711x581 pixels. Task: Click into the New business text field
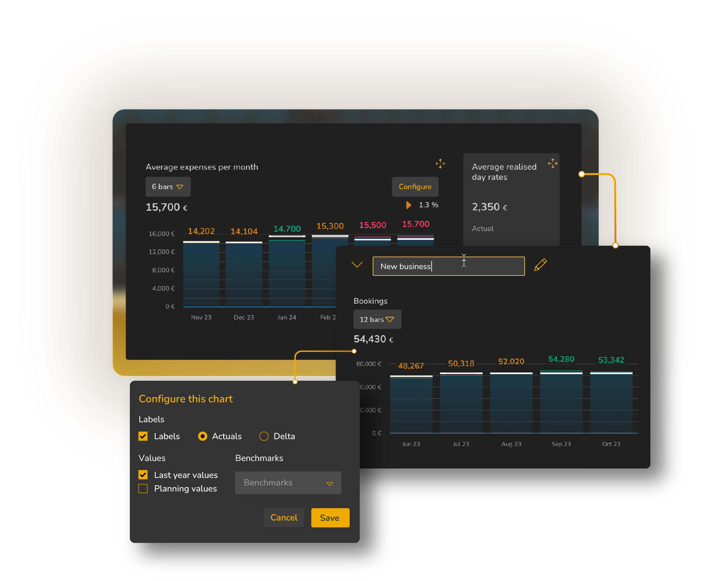point(448,266)
